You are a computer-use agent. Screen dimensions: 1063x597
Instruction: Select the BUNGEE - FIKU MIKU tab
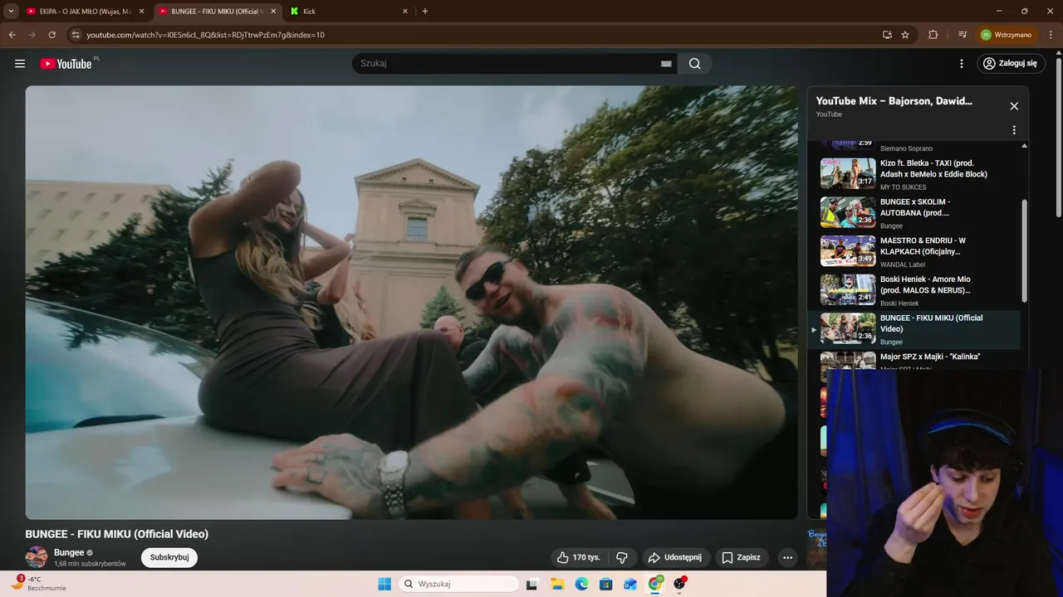[216, 12]
